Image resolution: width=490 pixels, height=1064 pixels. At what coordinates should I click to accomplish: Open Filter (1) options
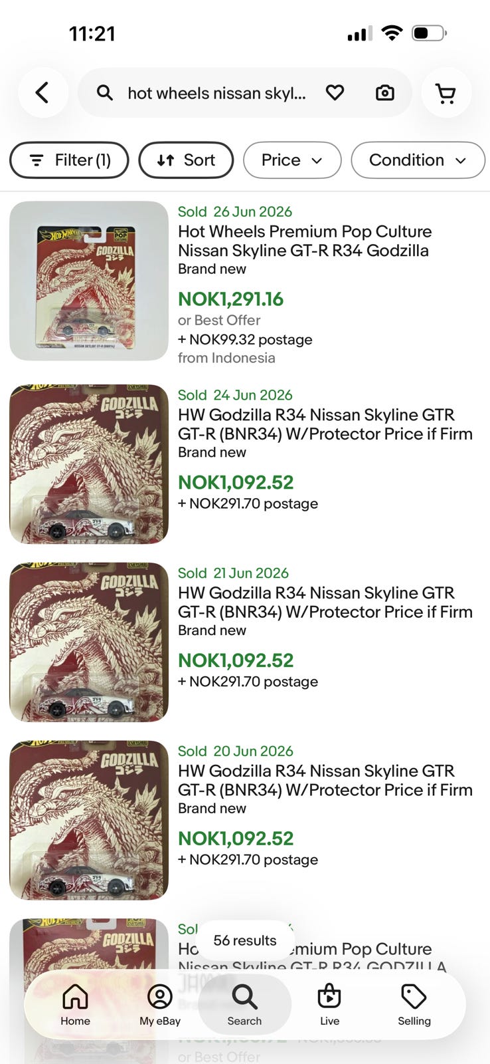click(69, 160)
